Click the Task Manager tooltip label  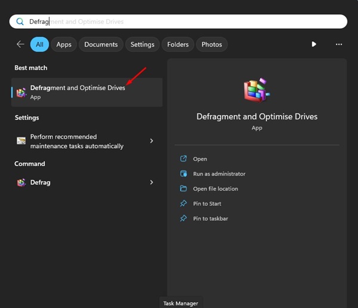click(181, 303)
